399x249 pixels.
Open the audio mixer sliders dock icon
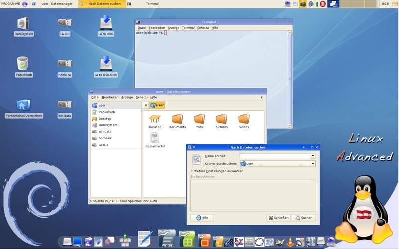pos(311,242)
